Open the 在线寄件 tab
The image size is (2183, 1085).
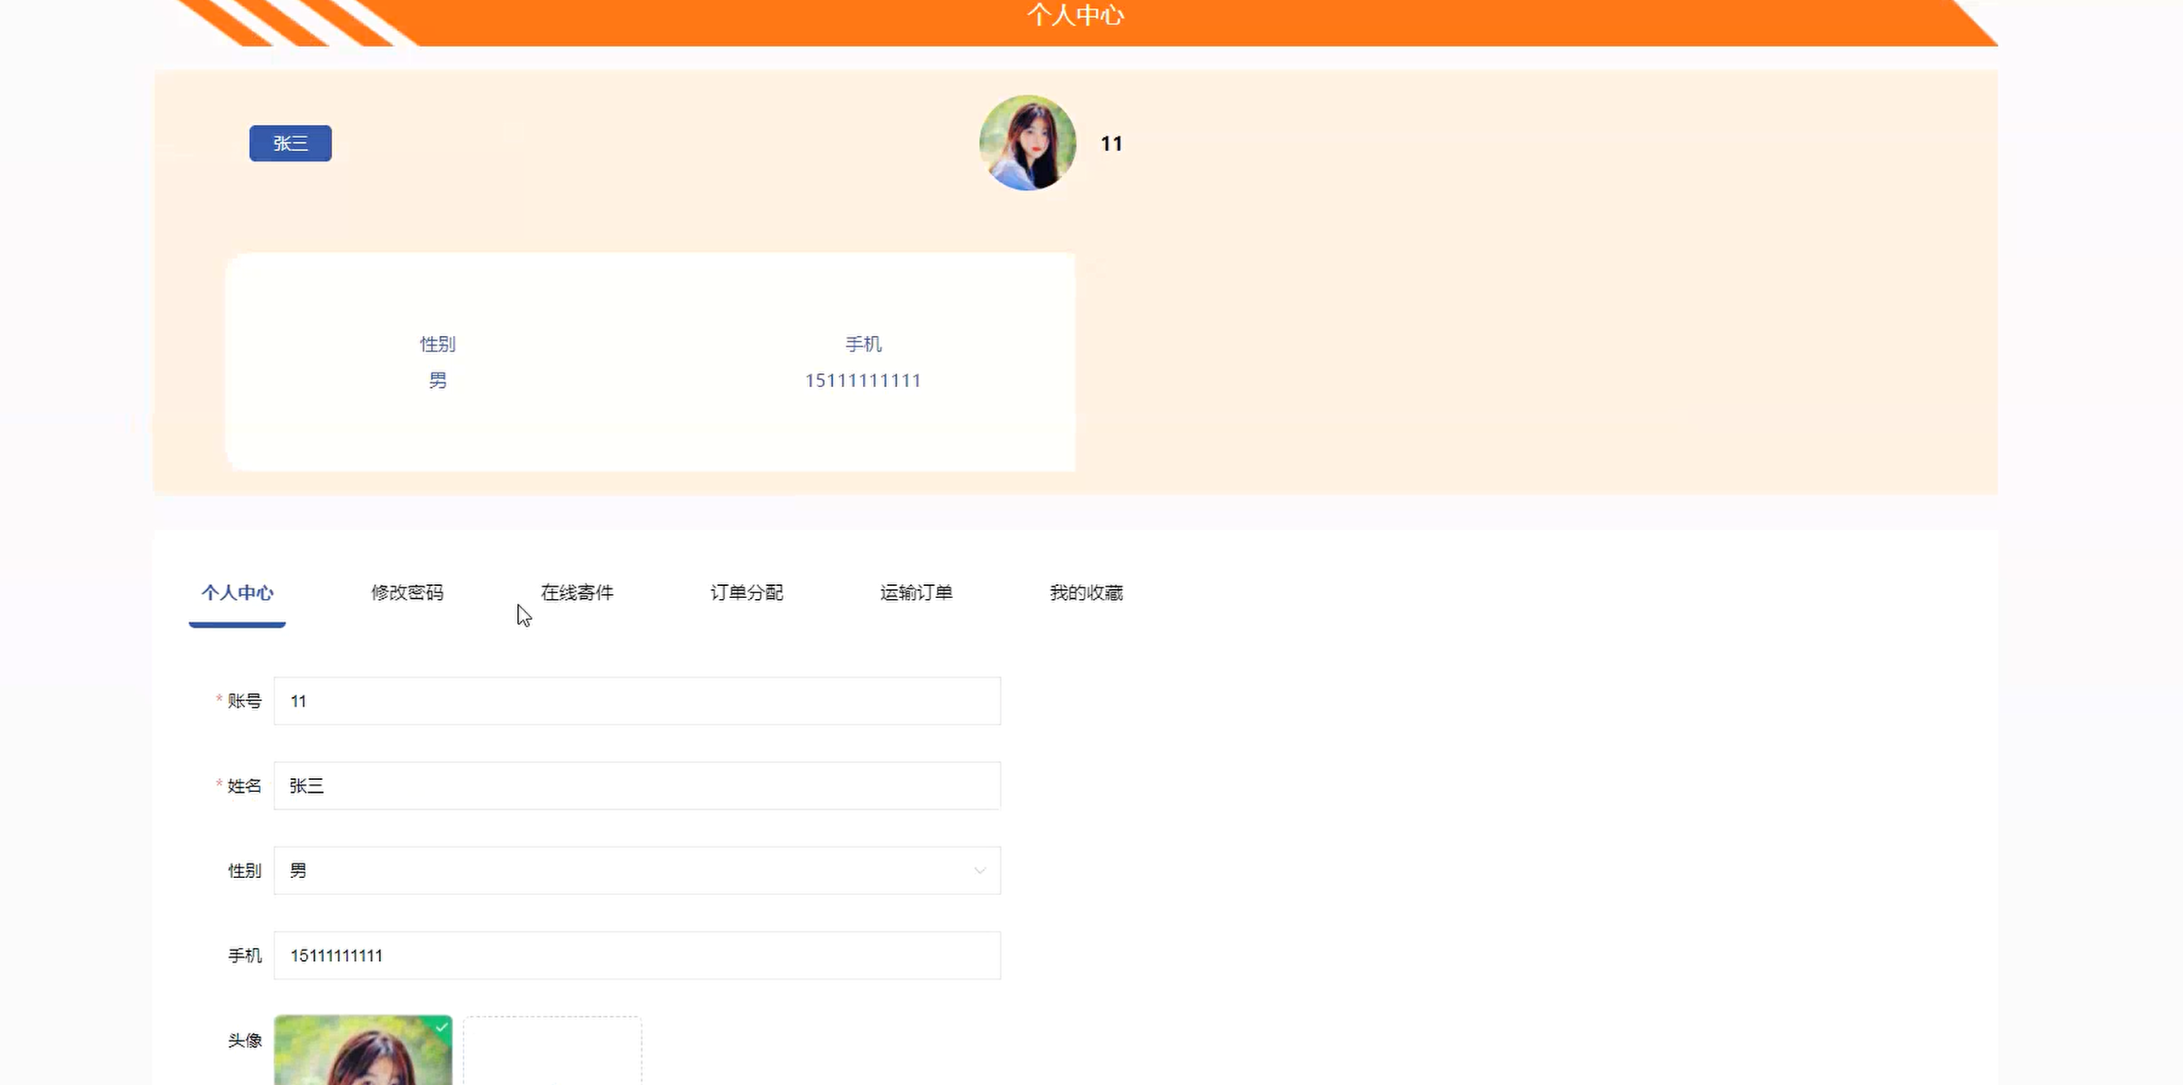pos(576,593)
